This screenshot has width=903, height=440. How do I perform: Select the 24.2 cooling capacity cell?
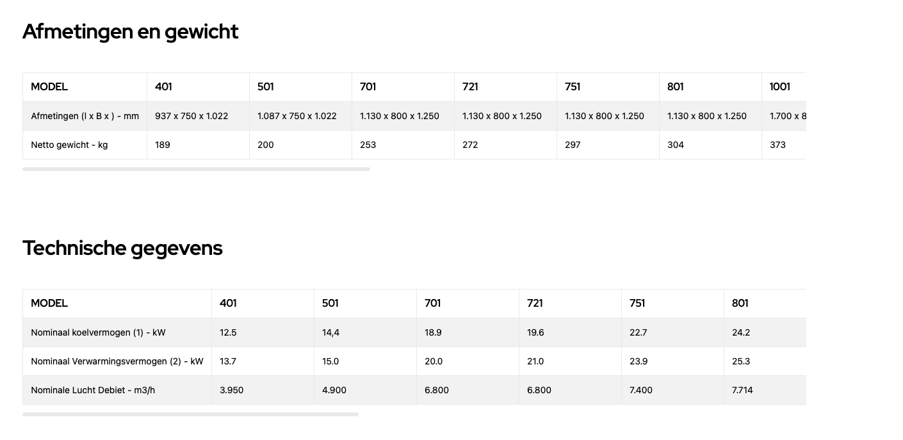tap(765, 332)
